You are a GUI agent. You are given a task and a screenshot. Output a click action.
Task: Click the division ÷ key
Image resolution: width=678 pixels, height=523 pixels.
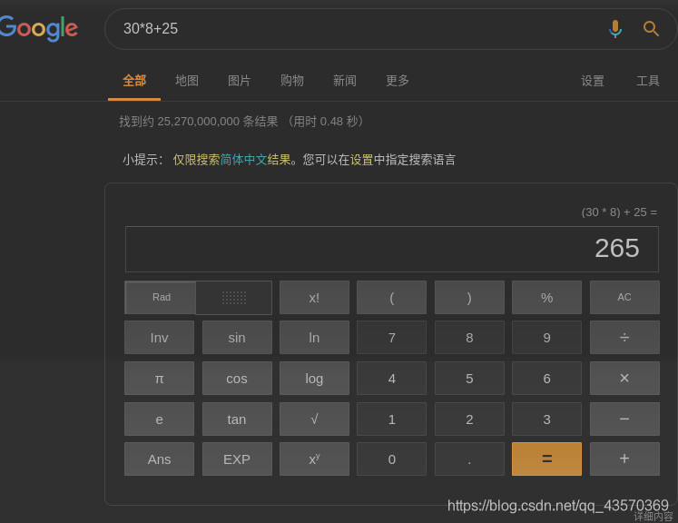[624, 338]
